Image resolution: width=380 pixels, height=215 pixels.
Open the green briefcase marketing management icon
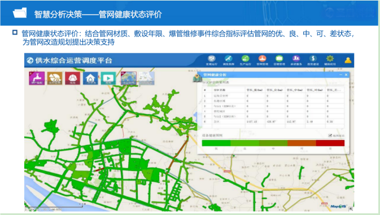pos(279,60)
